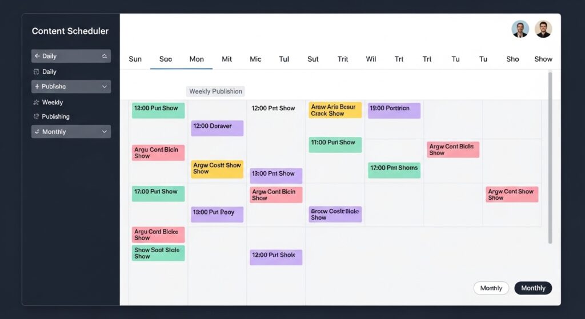This screenshot has height=319, width=585.
Task: Click the white outlined Monthly button
Action: pos(491,288)
